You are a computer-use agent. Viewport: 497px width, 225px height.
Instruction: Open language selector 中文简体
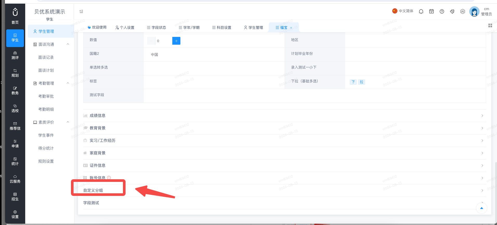click(x=403, y=11)
